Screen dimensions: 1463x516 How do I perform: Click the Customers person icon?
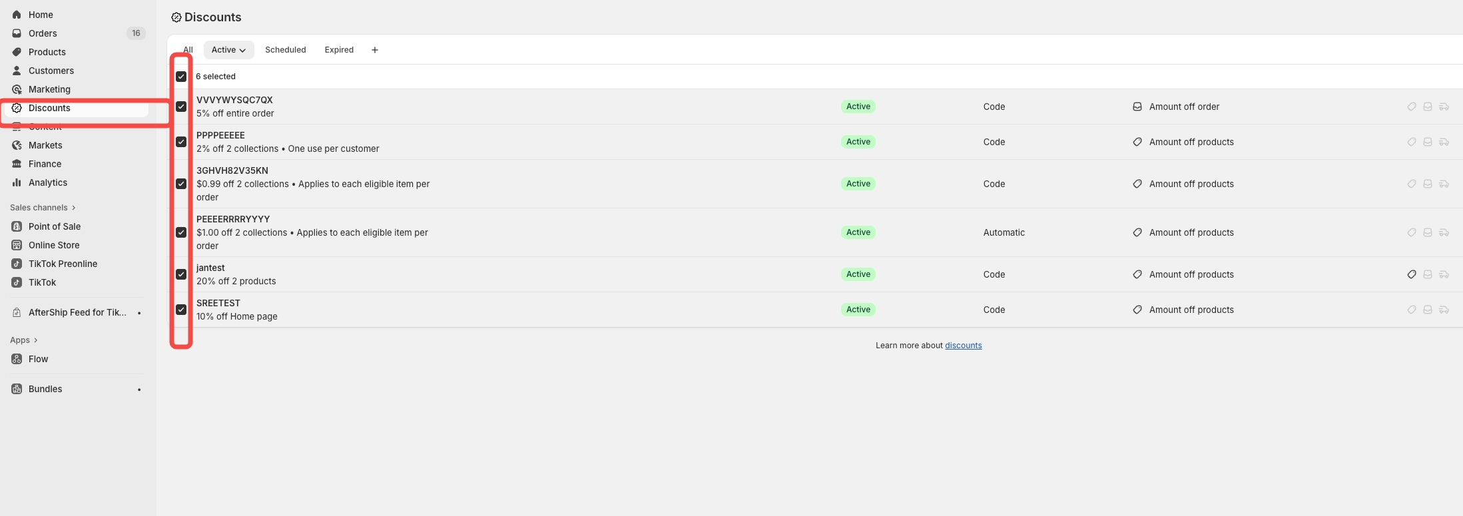pyautogui.click(x=17, y=71)
